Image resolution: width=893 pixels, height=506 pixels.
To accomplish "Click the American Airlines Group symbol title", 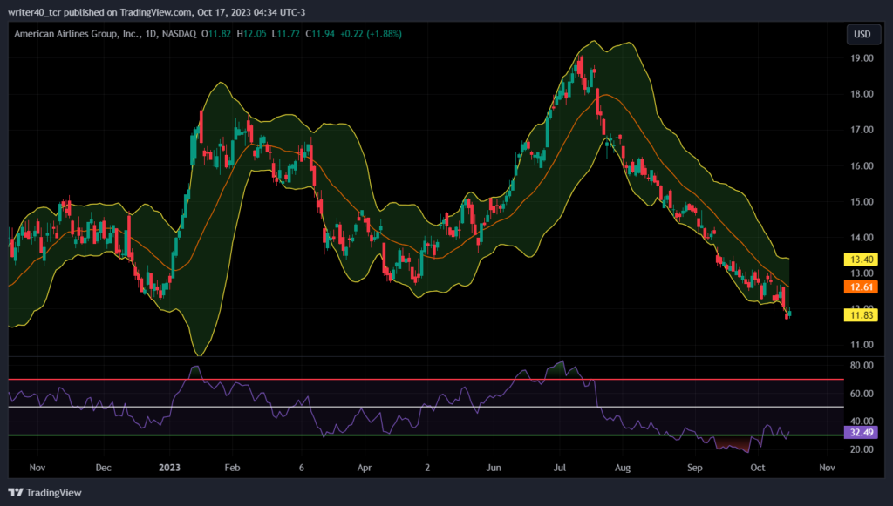I will click(105, 34).
